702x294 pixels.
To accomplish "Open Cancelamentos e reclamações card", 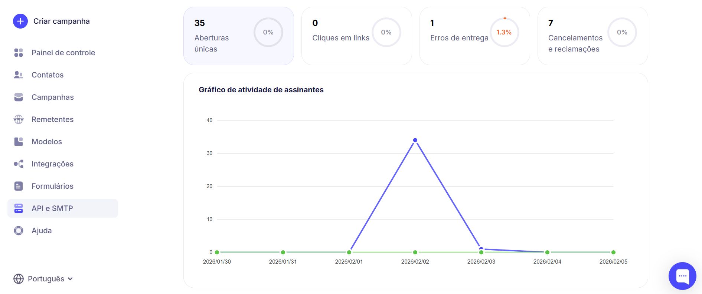I will 592,36.
